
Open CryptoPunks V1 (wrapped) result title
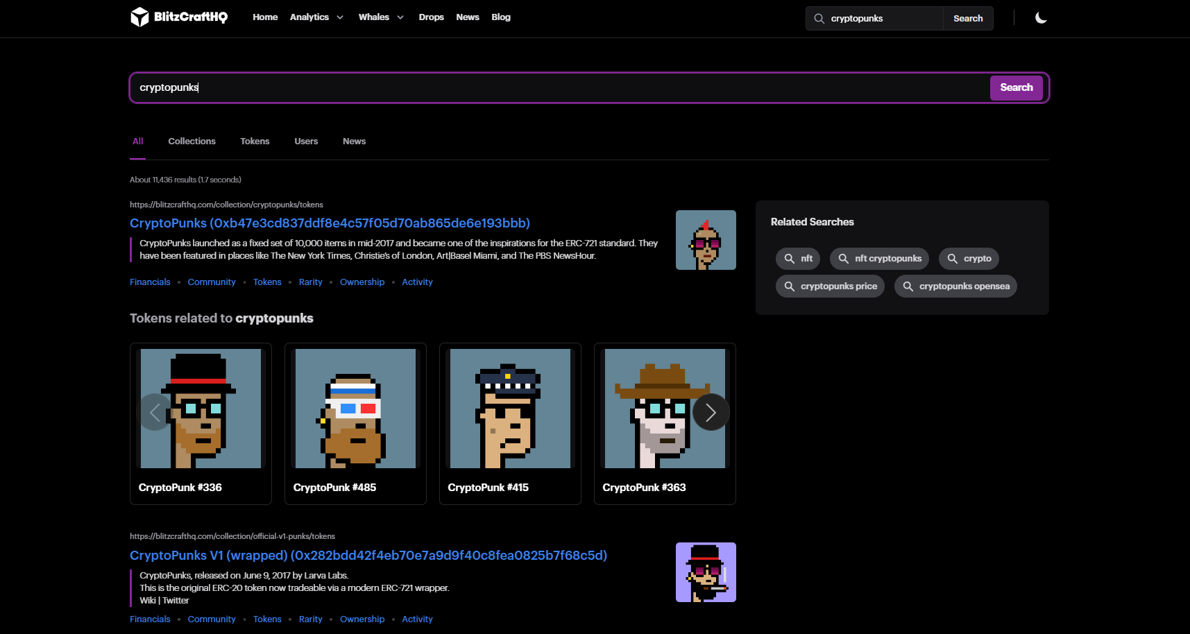coord(368,556)
